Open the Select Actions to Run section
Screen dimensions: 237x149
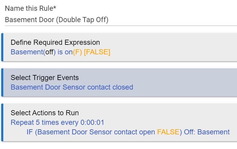tap(119, 122)
